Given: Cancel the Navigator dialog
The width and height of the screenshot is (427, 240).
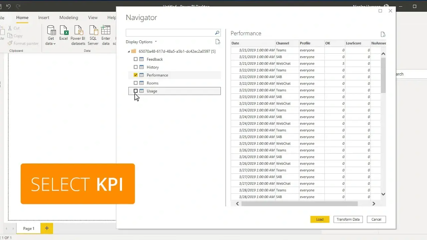Looking at the screenshot, I should point(376,219).
